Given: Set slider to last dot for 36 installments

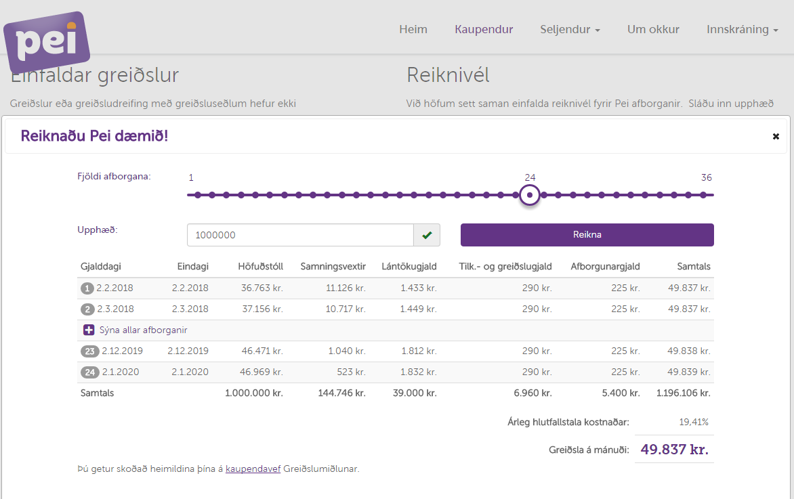Looking at the screenshot, I should point(703,195).
